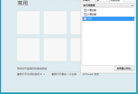Screen dimensions: 138x94
Task: Open the second frequent-site tile in top row
Action: pyautogui.click(x=55, y=23)
